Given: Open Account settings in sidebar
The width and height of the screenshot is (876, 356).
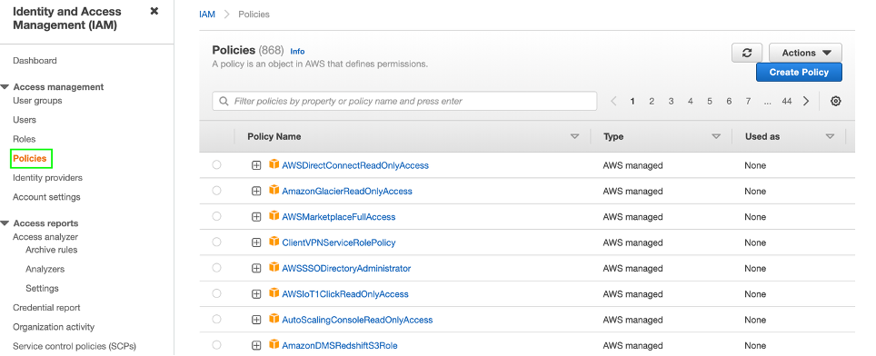Looking at the screenshot, I should point(46,197).
